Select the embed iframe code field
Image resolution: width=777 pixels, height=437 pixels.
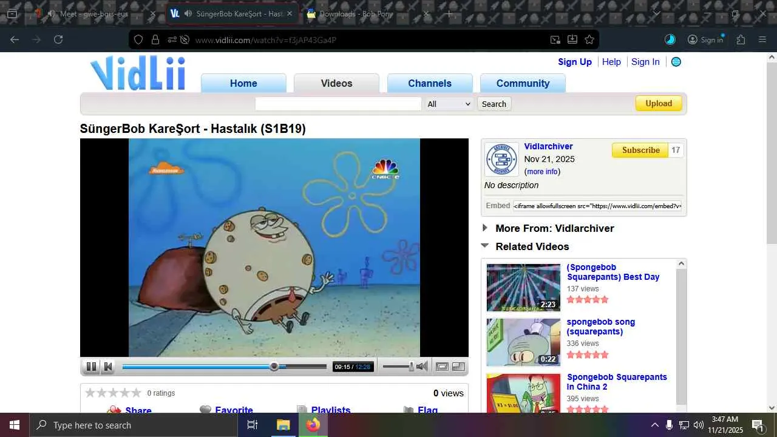pyautogui.click(x=597, y=206)
